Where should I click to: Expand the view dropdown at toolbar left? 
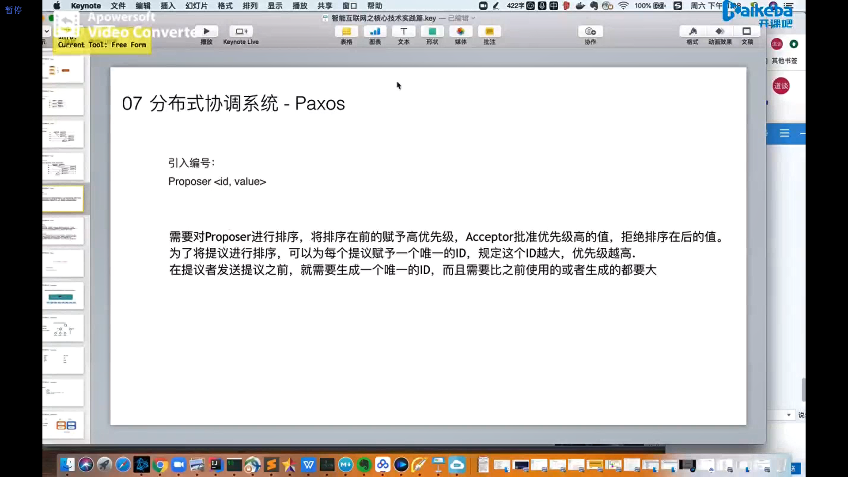[47, 31]
